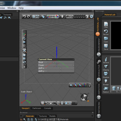Click the save disk icon on left toolbar
The width and height of the screenshot is (121, 121).
[x=24, y=55]
